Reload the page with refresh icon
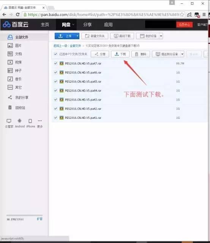Image resolution: width=210 pixels, height=243 pixels. (17, 14)
